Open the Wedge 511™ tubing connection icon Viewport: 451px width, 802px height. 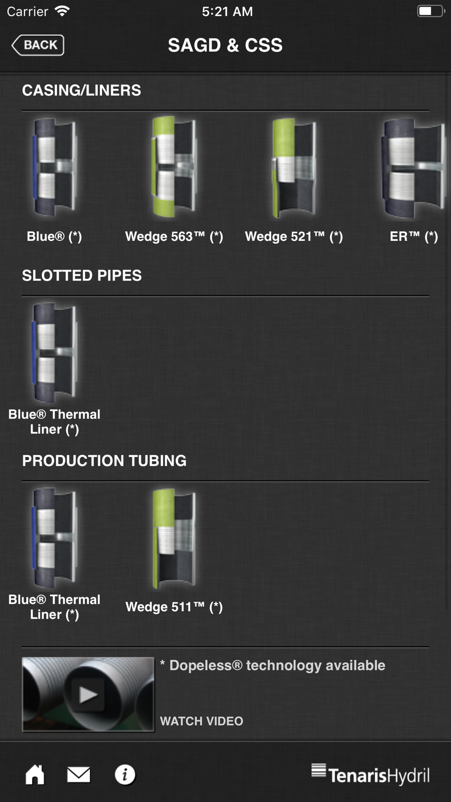(x=174, y=538)
